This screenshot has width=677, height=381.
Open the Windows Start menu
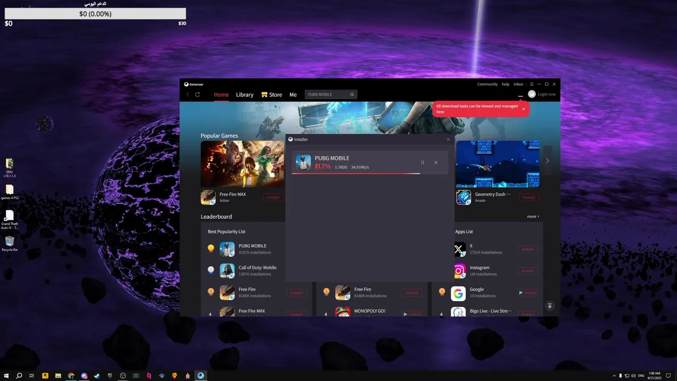6,376
